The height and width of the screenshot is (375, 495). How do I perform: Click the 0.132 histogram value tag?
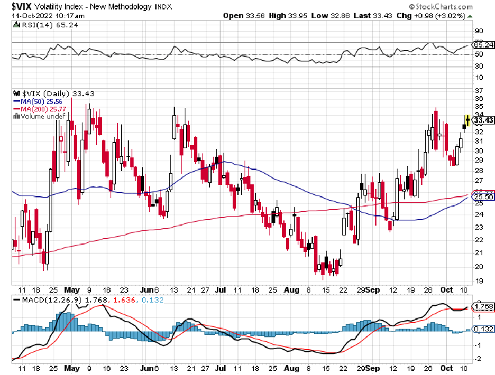483,330
